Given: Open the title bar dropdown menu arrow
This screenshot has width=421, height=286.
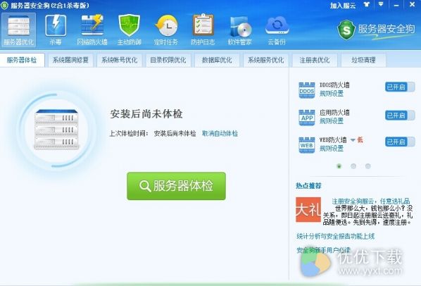Looking at the screenshot, I should 381,4.
